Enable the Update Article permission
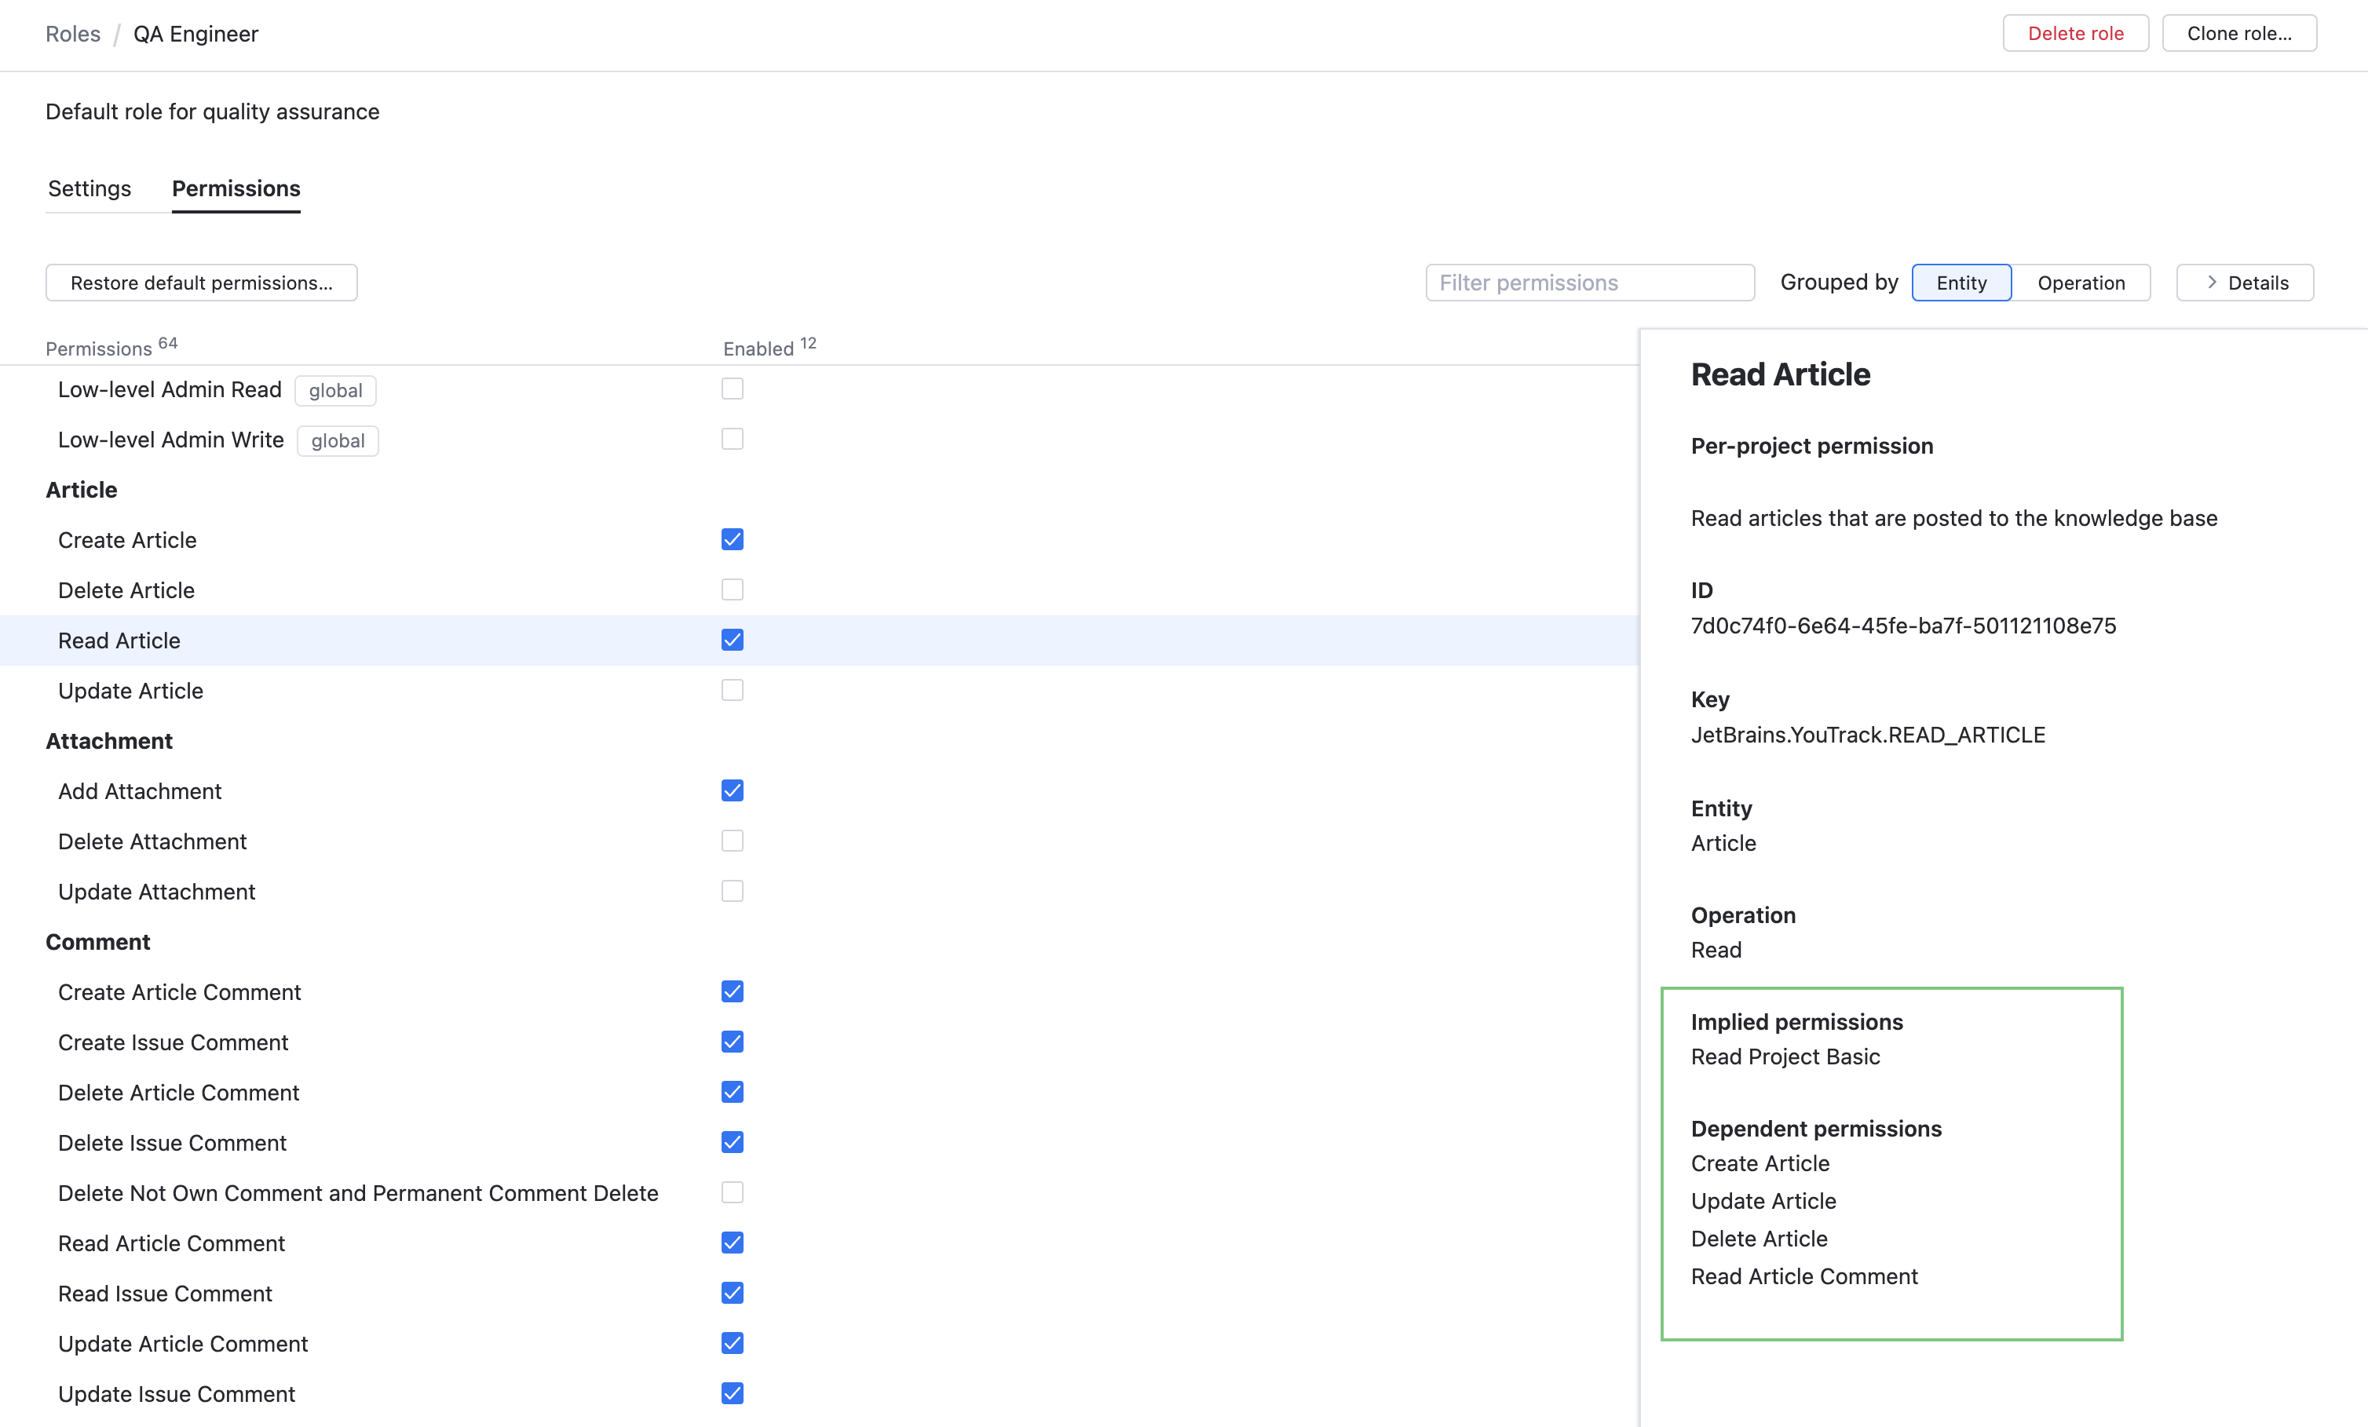 pos(733,690)
